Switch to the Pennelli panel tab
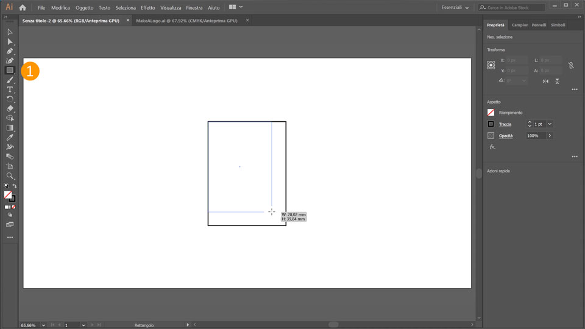This screenshot has height=329, width=585. pyautogui.click(x=539, y=25)
